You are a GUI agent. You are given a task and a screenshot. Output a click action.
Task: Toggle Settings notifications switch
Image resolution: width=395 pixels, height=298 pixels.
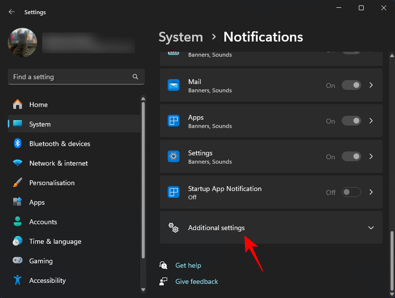351,156
